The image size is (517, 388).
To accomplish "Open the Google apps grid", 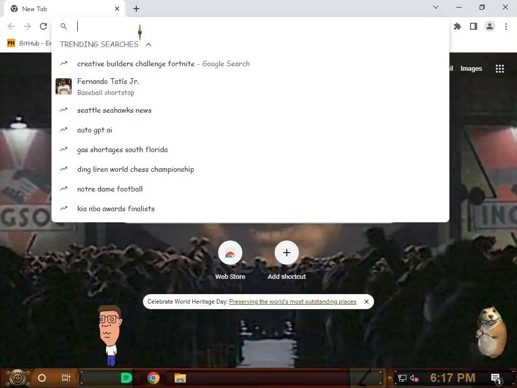I will pyautogui.click(x=500, y=69).
